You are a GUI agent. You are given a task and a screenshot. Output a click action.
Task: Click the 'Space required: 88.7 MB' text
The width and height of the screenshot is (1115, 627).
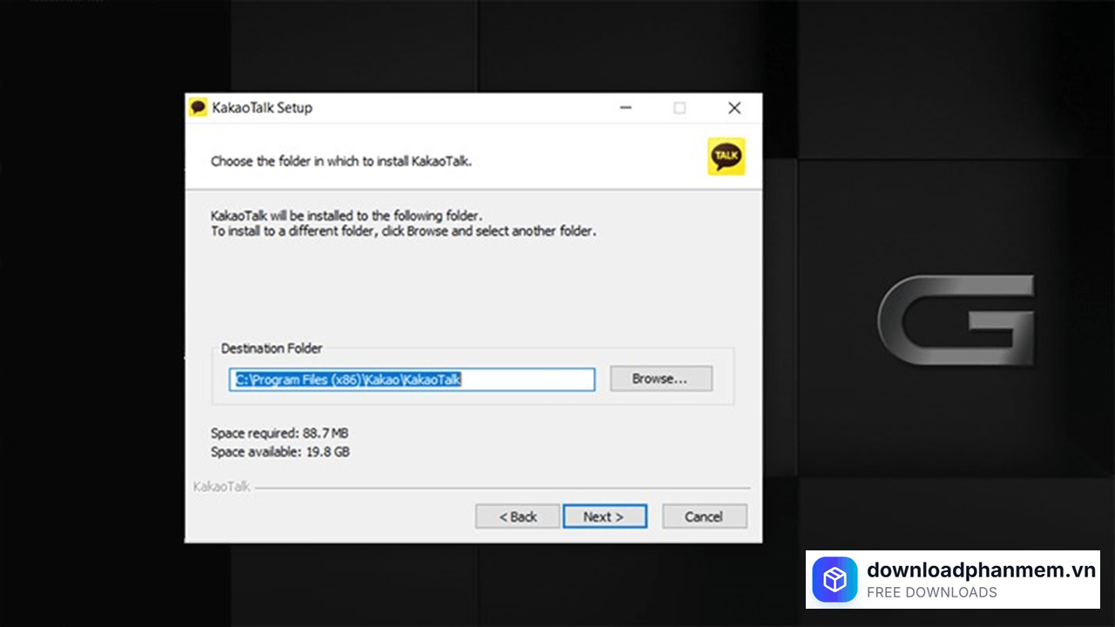click(x=280, y=433)
